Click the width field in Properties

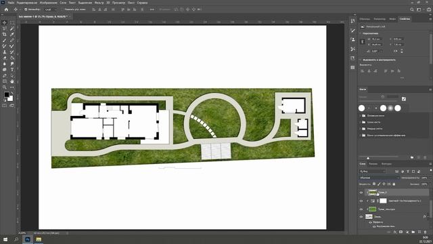coord(376,39)
